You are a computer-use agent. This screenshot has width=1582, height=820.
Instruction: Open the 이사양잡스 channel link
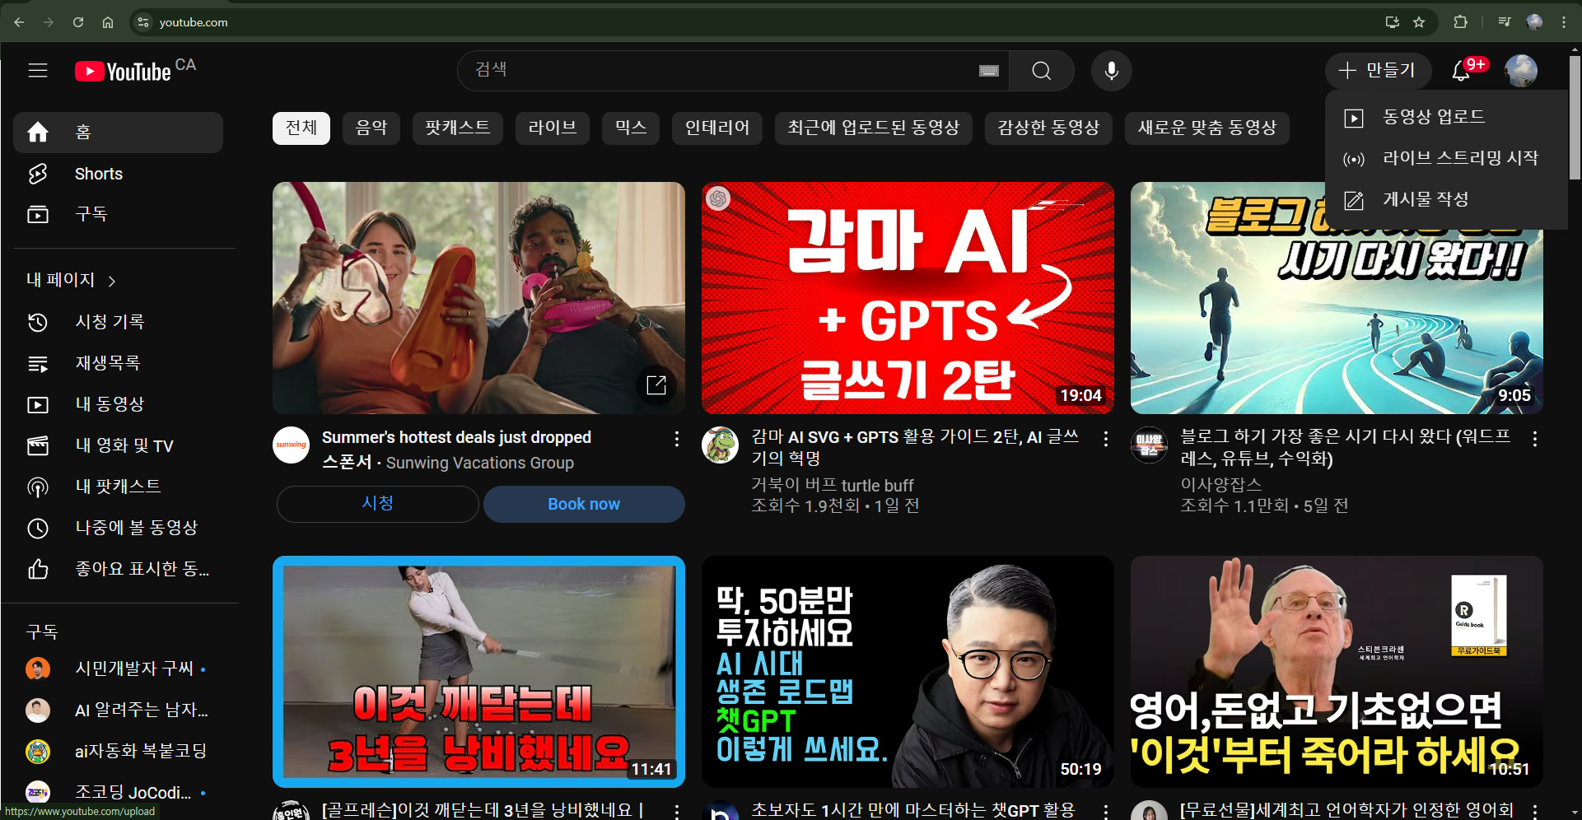point(1220,485)
